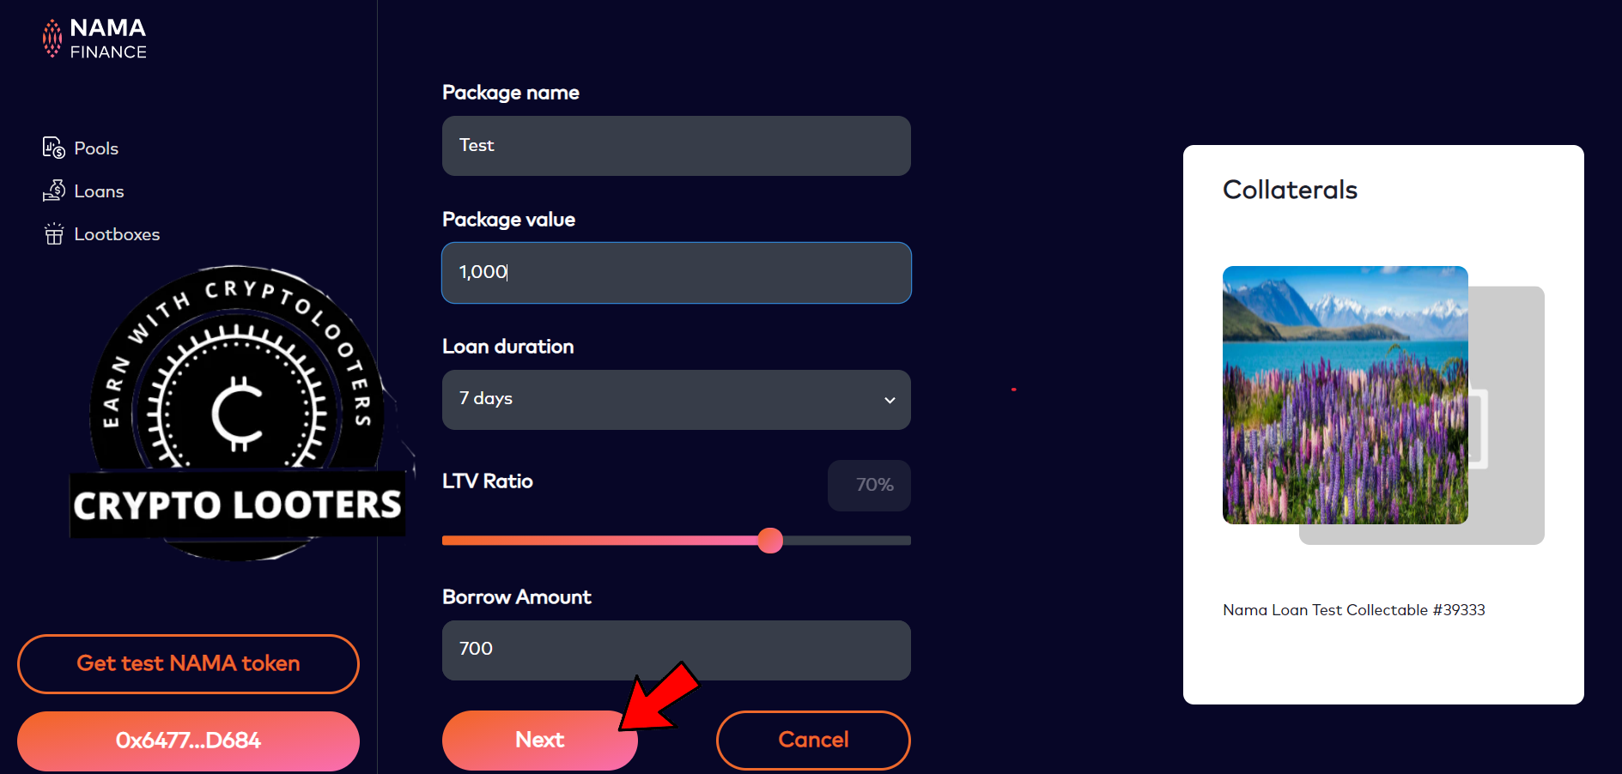
Task: Click the LTV Ratio slider handle
Action: pyautogui.click(x=770, y=541)
